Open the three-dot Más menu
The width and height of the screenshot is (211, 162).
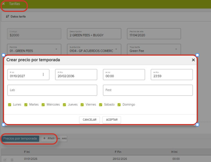[59, 139]
